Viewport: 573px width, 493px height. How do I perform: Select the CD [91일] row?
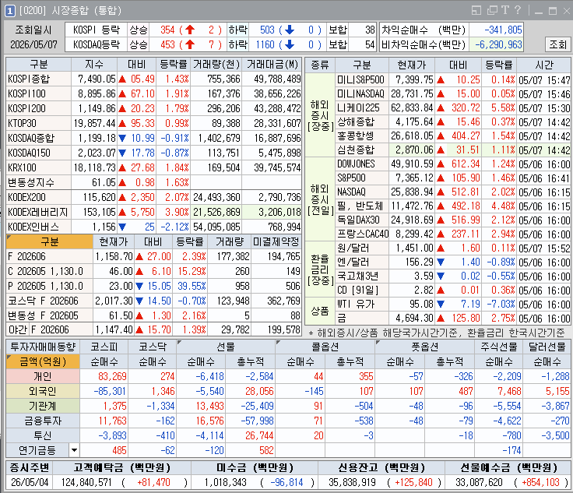pyautogui.click(x=453, y=291)
